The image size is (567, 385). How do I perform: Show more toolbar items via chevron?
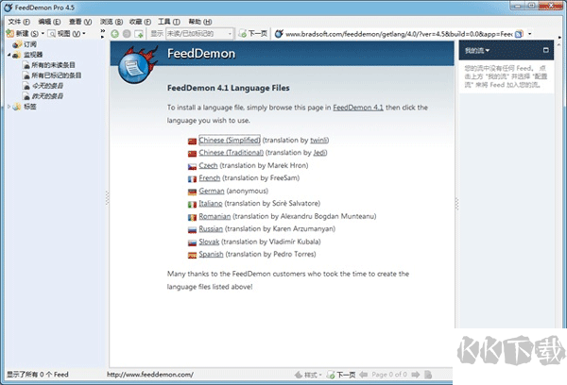(x=103, y=33)
